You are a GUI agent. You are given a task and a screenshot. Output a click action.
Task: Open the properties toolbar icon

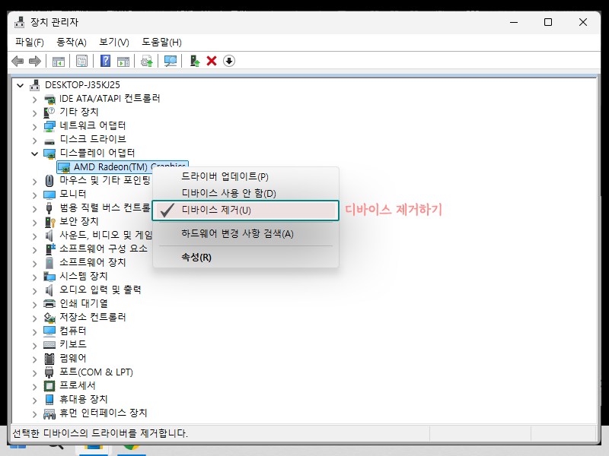(x=81, y=61)
